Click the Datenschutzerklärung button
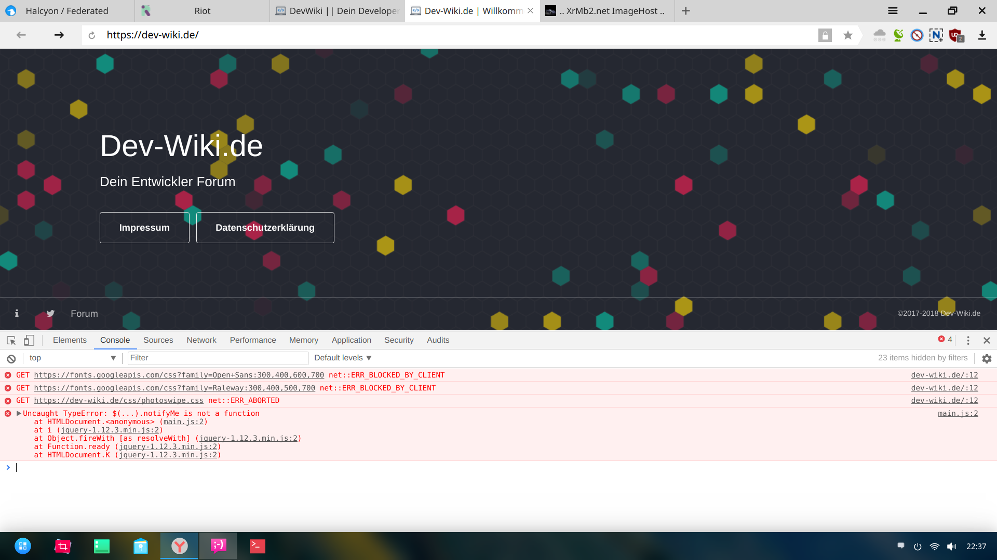 coord(265,228)
